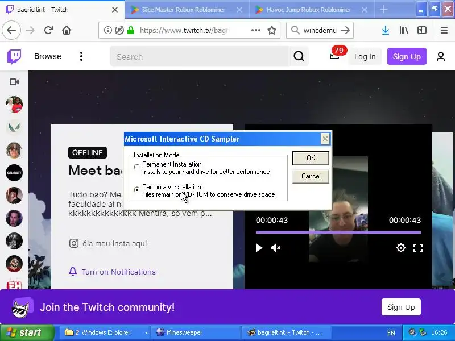Click the video progress bar
This screenshot has height=341, width=455.
click(x=338, y=232)
